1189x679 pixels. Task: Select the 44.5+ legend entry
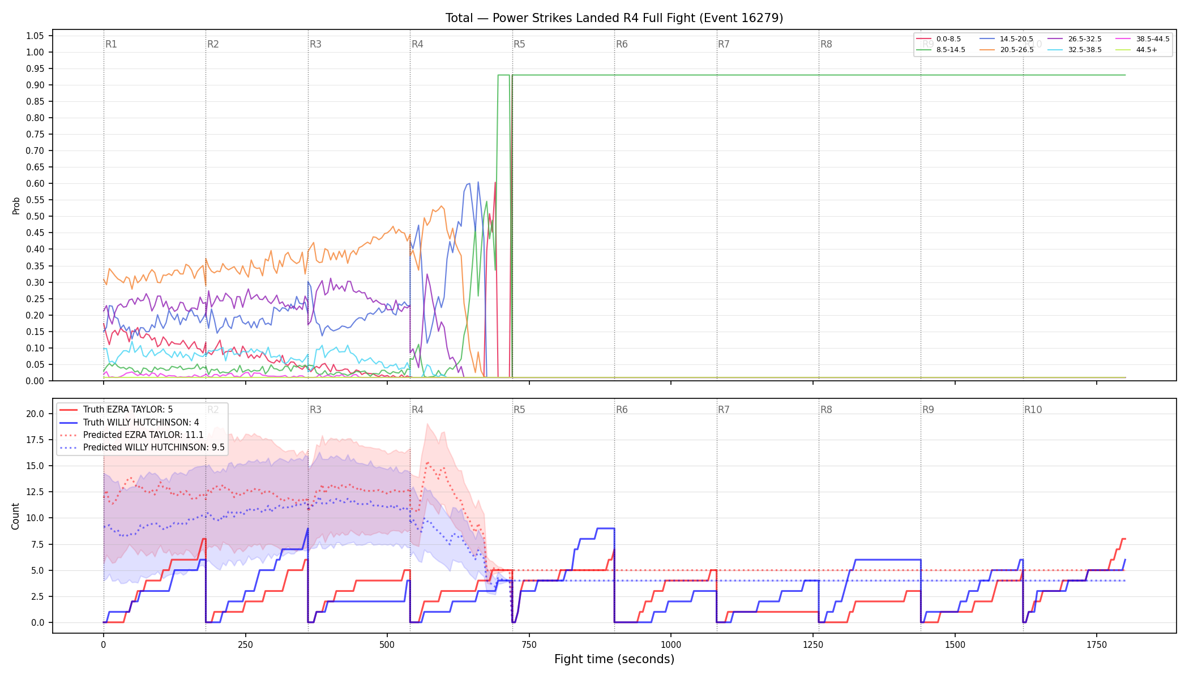(1136, 50)
